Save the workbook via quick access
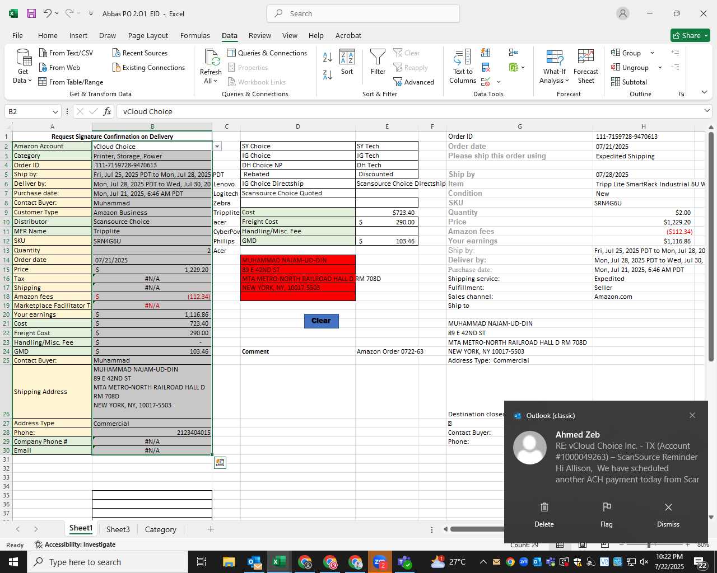717x573 pixels. pyautogui.click(x=31, y=13)
